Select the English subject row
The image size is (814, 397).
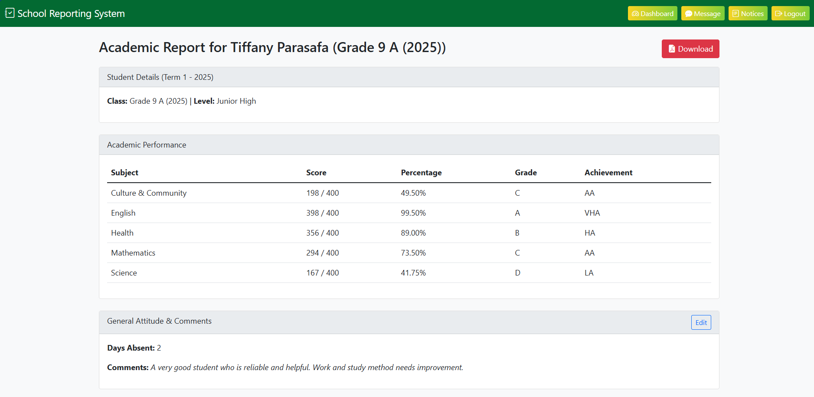123,213
